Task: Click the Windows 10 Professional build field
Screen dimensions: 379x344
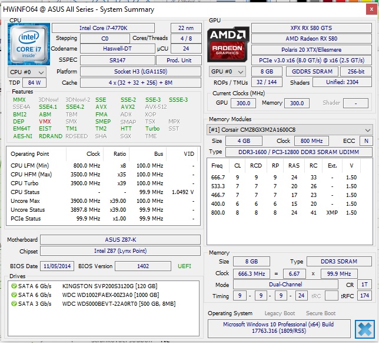Action: click(279, 328)
